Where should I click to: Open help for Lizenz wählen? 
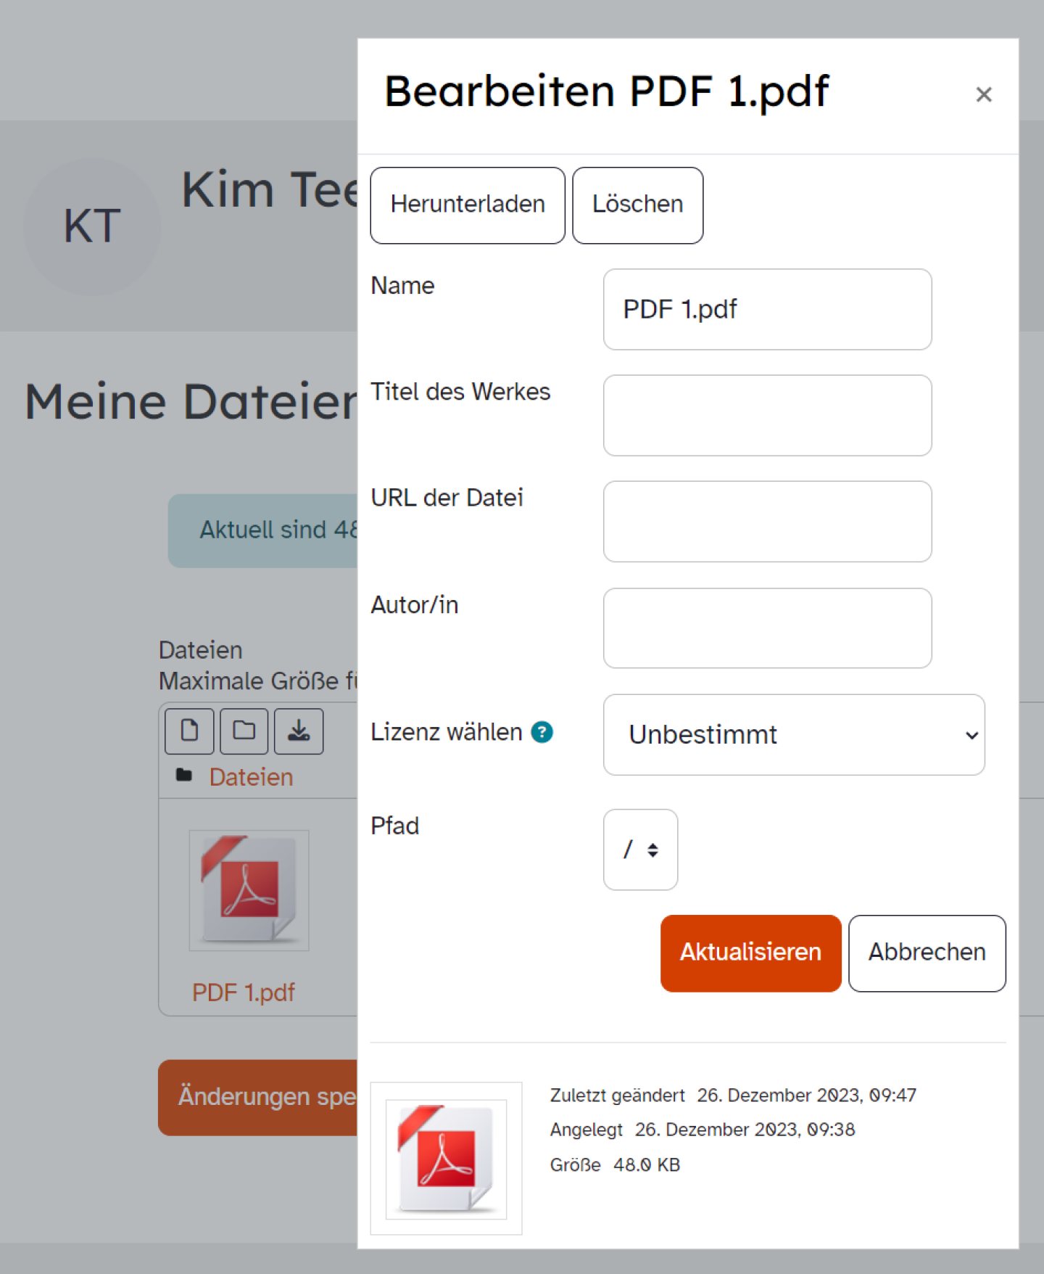[x=542, y=733]
